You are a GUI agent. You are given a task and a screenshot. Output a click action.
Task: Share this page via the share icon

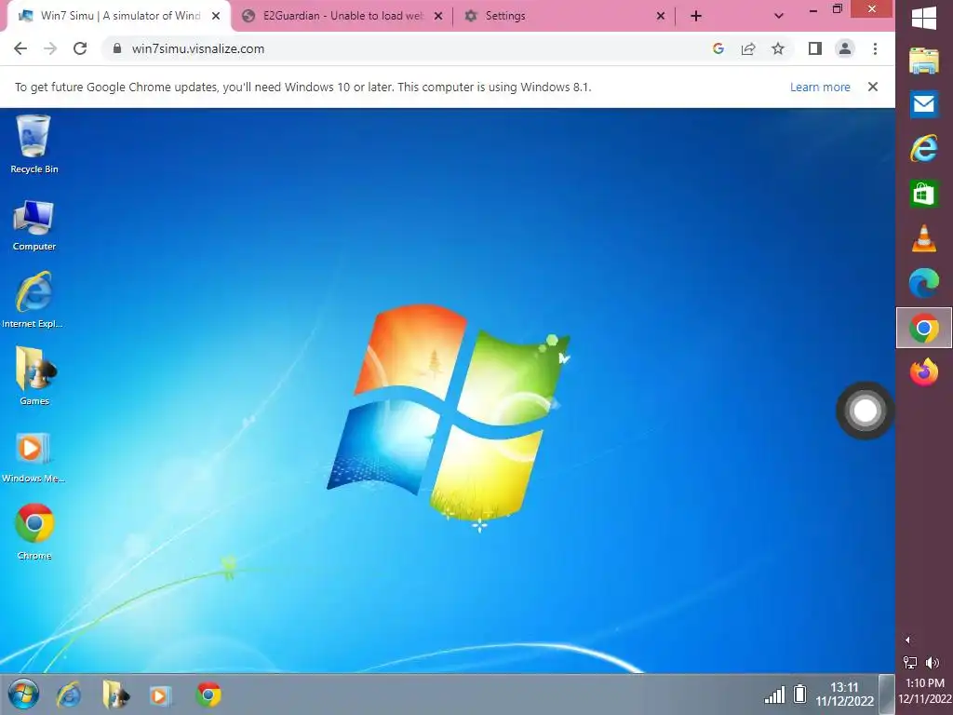click(x=748, y=48)
